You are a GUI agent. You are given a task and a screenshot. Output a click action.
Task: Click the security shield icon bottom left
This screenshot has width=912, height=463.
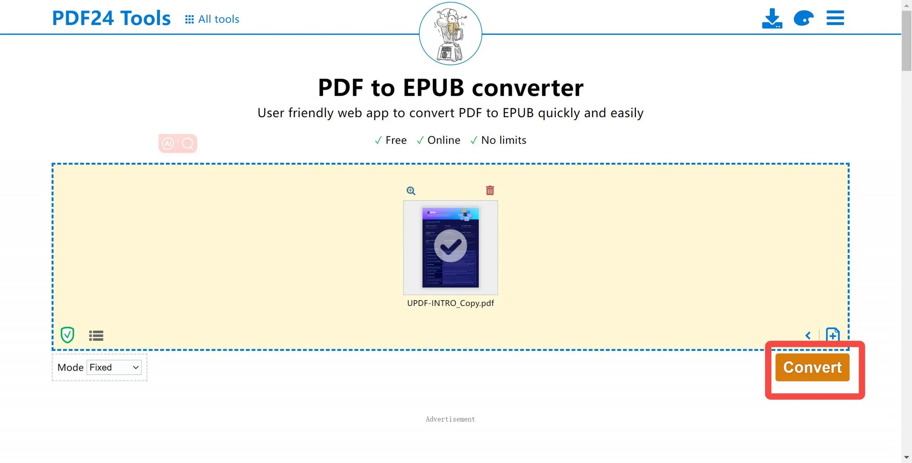67,335
